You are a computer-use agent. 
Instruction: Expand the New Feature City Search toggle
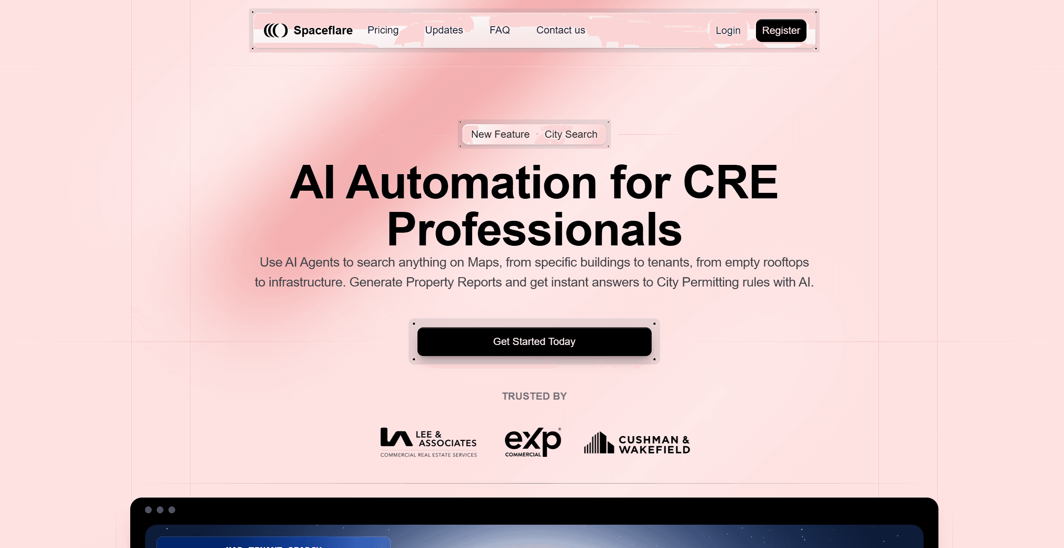pos(534,134)
